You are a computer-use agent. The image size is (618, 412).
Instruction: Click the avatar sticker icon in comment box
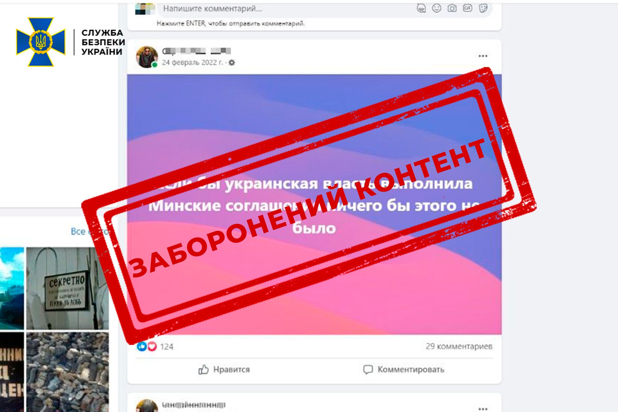[x=421, y=8]
